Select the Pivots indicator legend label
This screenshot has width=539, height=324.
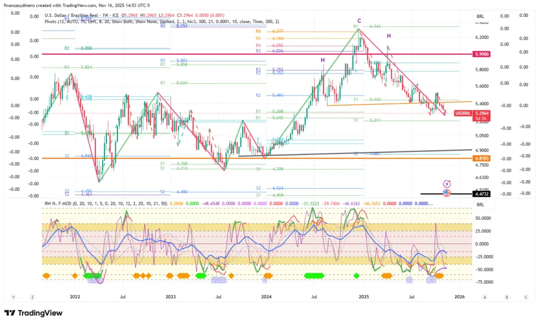coord(52,23)
